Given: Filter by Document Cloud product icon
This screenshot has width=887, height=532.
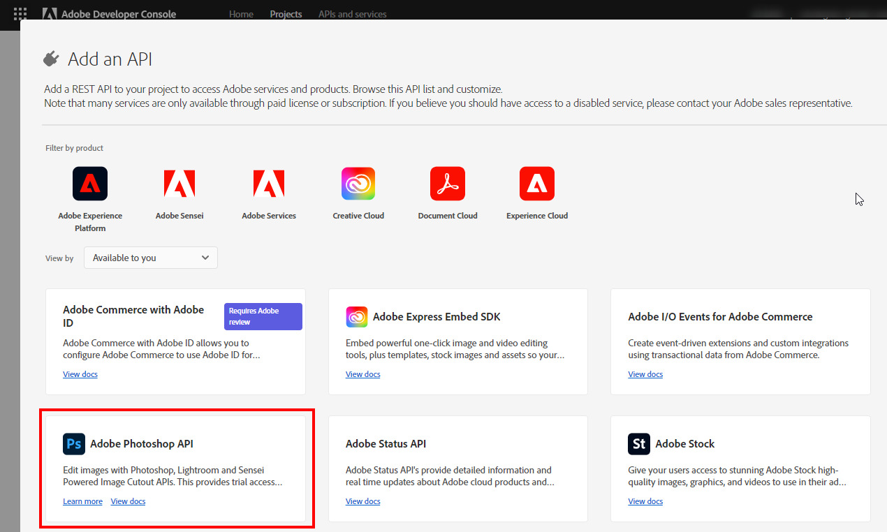Looking at the screenshot, I should pyautogui.click(x=448, y=184).
